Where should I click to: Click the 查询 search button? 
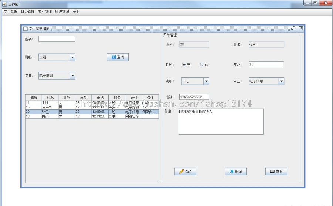[x=118, y=57]
